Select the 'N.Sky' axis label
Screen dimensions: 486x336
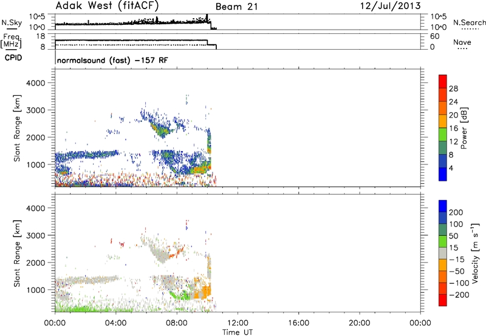[x=12, y=22]
